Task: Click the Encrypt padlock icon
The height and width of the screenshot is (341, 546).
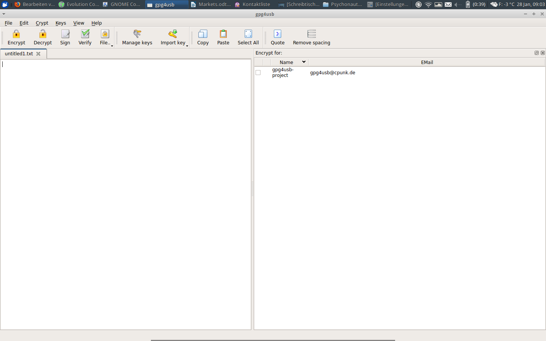Action: click(16, 34)
